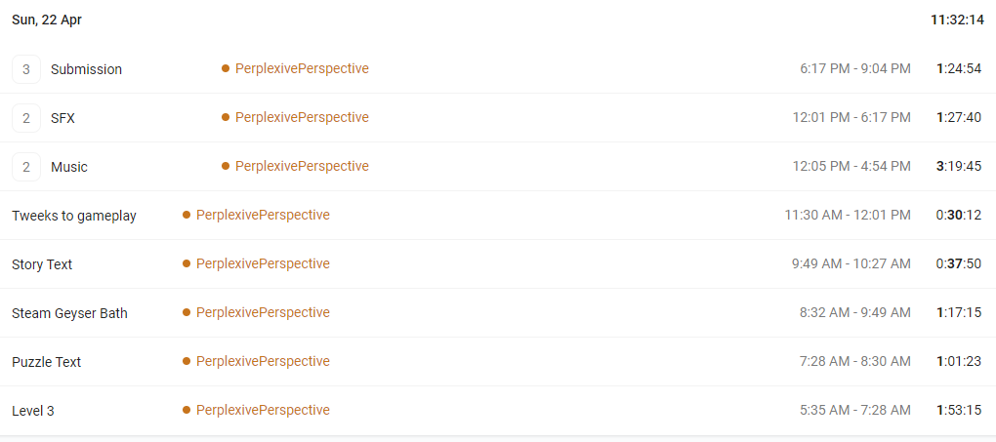Edit the 9:49 AM - 10:27 AM time range
Viewport: 996px width, 442px height.
(851, 263)
